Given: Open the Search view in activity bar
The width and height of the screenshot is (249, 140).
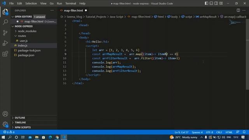Looking at the screenshot, I should point(5,22).
